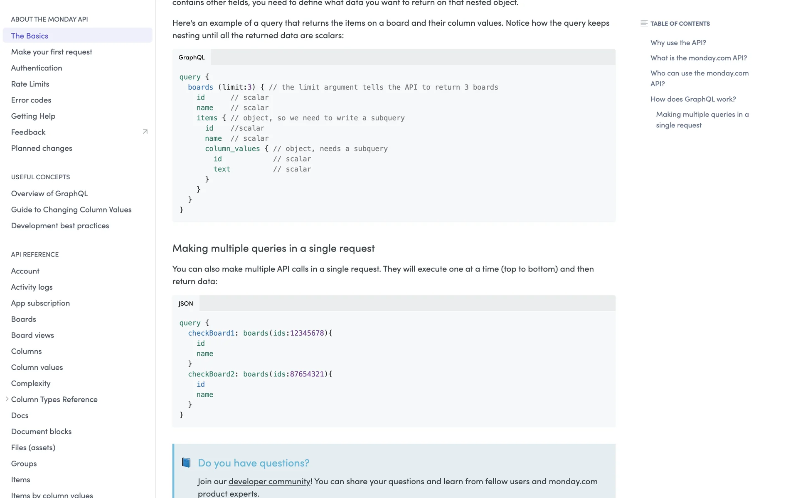Open Guide to Changing Column Values
This screenshot has width=798, height=498.
(x=71, y=210)
